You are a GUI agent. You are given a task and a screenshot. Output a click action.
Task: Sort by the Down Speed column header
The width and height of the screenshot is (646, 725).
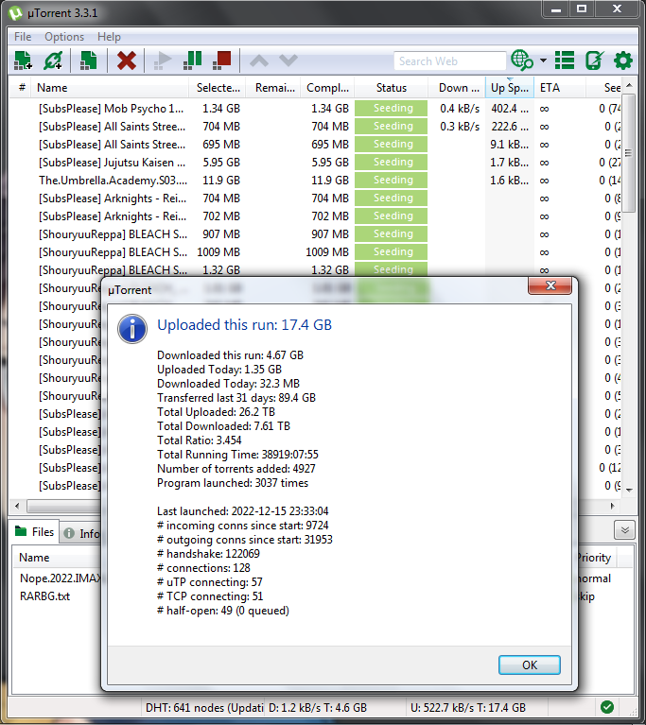click(x=456, y=88)
